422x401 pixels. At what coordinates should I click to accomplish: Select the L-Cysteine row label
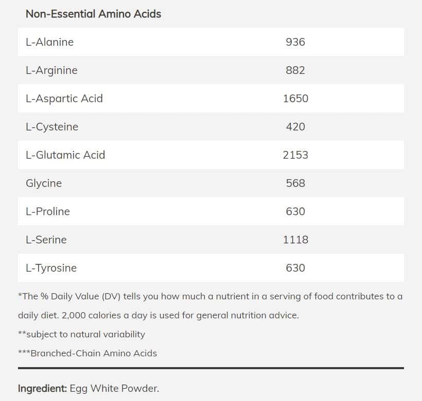point(52,127)
